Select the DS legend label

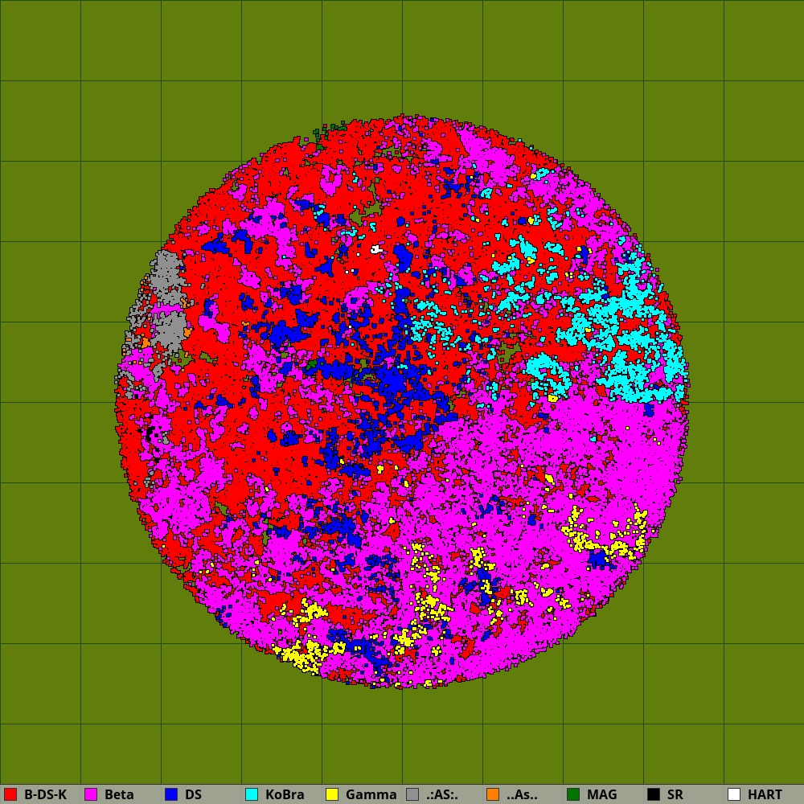coord(193,795)
